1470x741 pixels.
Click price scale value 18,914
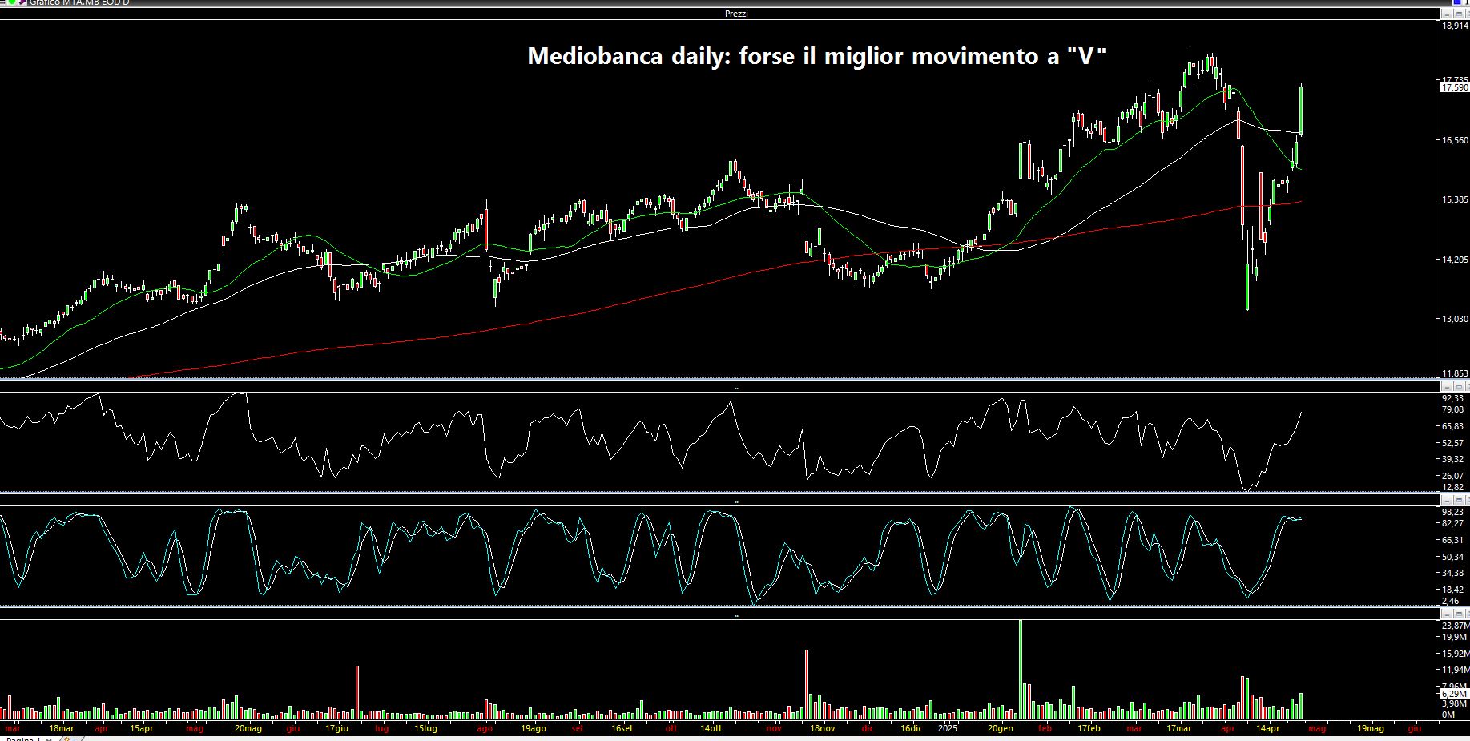(1455, 26)
